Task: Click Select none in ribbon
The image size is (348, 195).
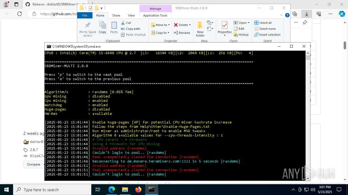Action: (265, 29)
